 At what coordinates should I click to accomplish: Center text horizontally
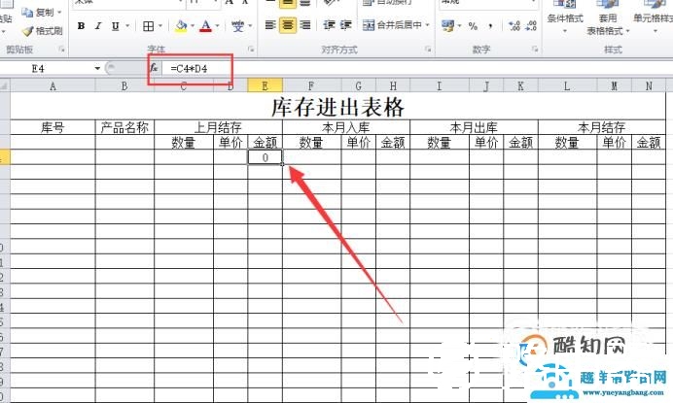288,25
